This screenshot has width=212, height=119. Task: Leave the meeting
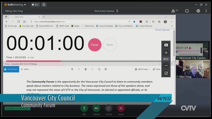coord(121,108)
